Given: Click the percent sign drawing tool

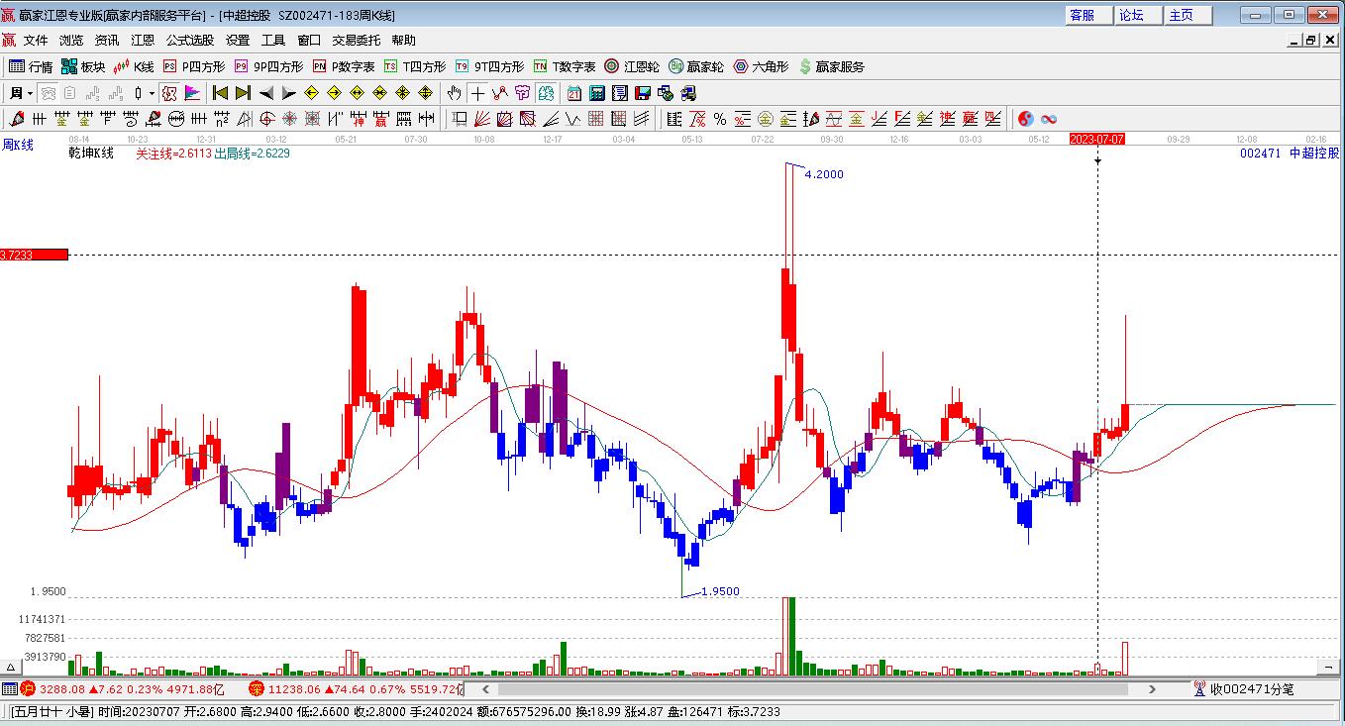Looking at the screenshot, I should [x=720, y=119].
